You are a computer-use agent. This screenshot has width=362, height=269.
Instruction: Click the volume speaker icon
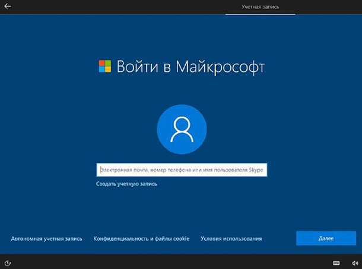(x=355, y=263)
